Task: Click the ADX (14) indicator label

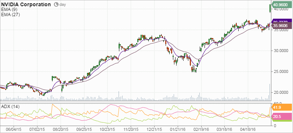Action: (x=10, y=107)
